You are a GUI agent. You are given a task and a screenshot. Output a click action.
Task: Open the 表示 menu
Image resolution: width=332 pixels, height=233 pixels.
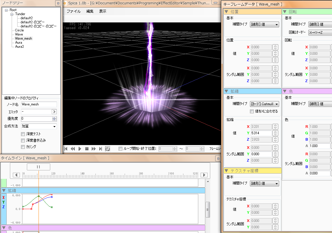click(102, 11)
